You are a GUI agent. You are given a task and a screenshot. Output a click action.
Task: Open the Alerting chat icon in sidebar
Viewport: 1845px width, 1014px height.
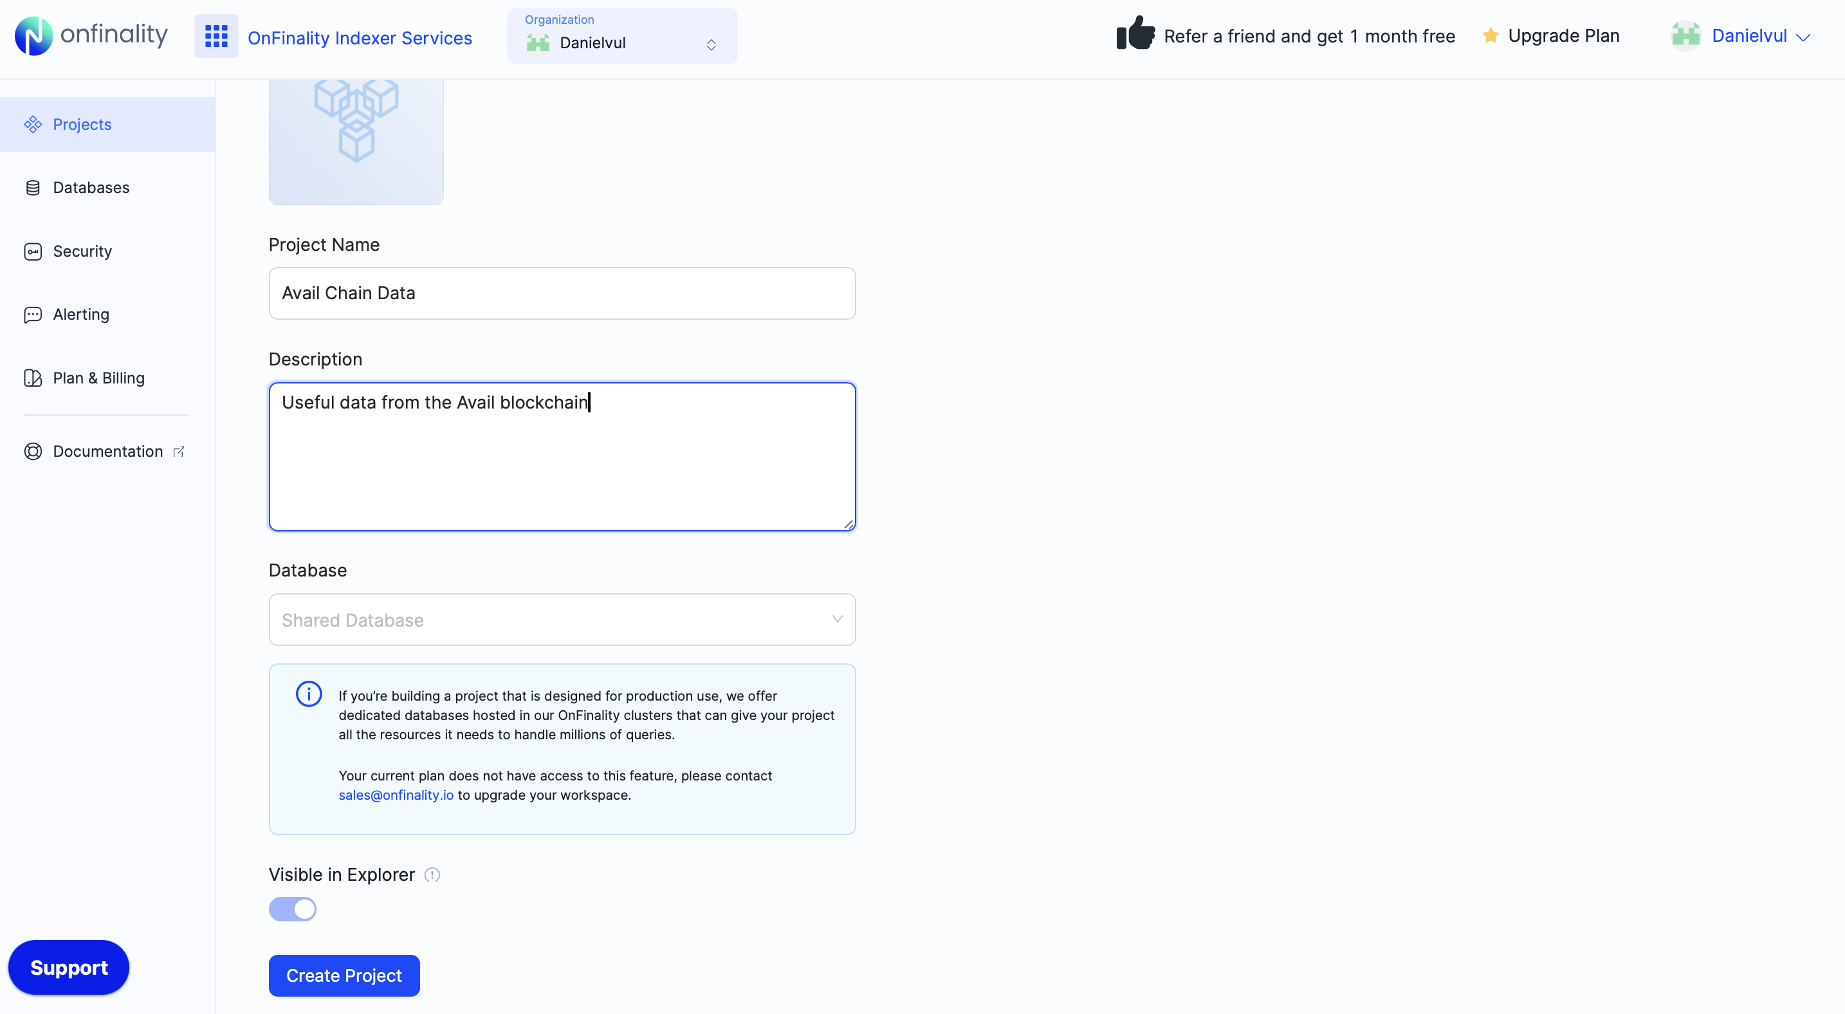pos(33,315)
